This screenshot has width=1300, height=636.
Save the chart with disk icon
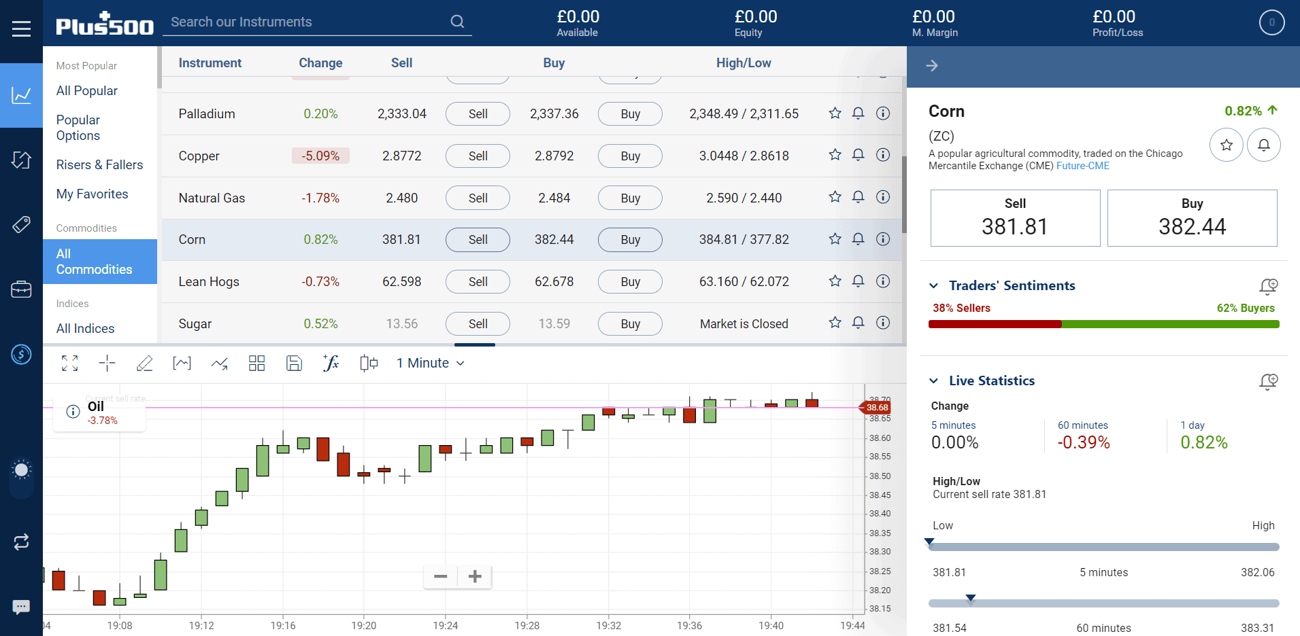pos(294,364)
